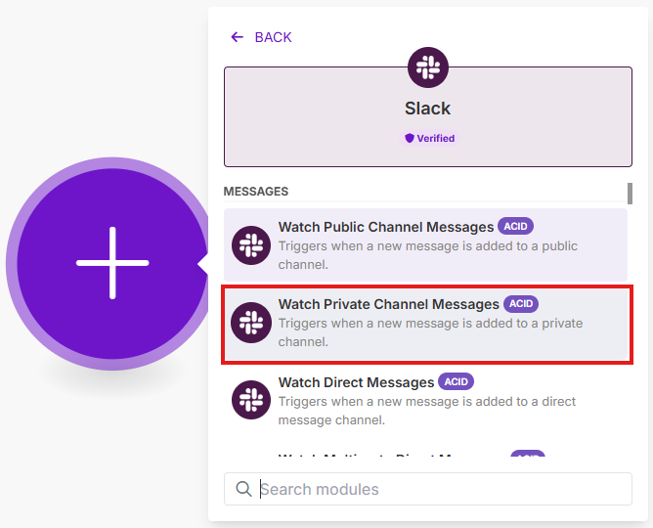Click Slack icon beside Watch Private Channel Messages
This screenshot has height=528, width=653.
click(x=251, y=323)
